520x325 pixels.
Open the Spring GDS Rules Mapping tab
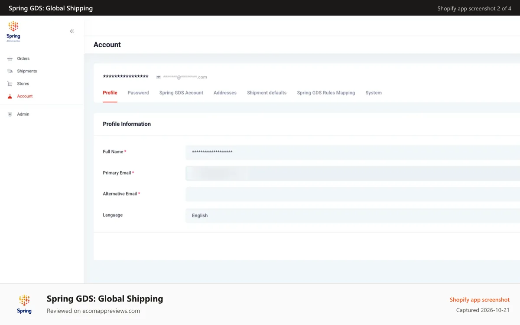326,93
